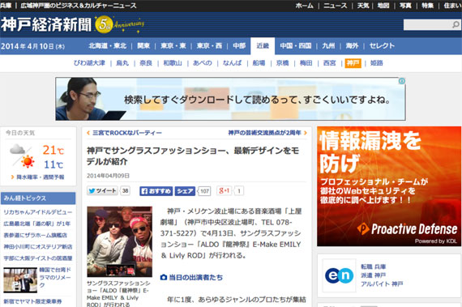Go to the 西宮 area link
Image resolution: width=462 pixels, height=307 pixels.
click(329, 63)
